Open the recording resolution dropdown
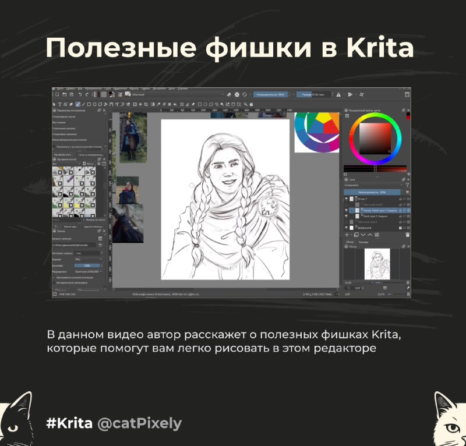 (x=88, y=271)
